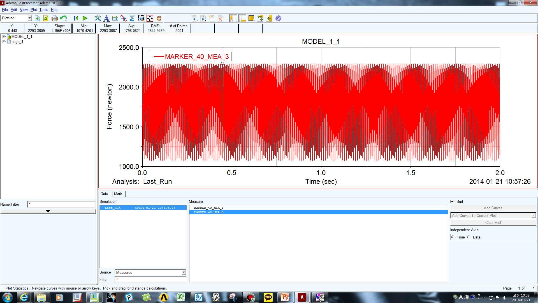
Task: Select the Last_Run simulation entry
Action: pos(143,208)
